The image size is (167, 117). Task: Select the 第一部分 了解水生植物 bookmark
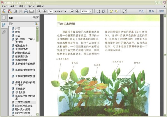coord(25,41)
